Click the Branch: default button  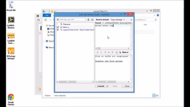tap(102, 20)
